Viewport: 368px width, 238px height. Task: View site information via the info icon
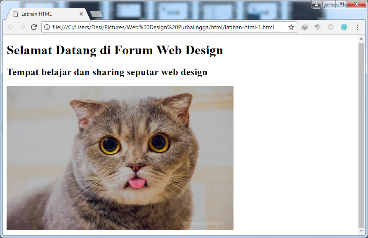(47, 27)
